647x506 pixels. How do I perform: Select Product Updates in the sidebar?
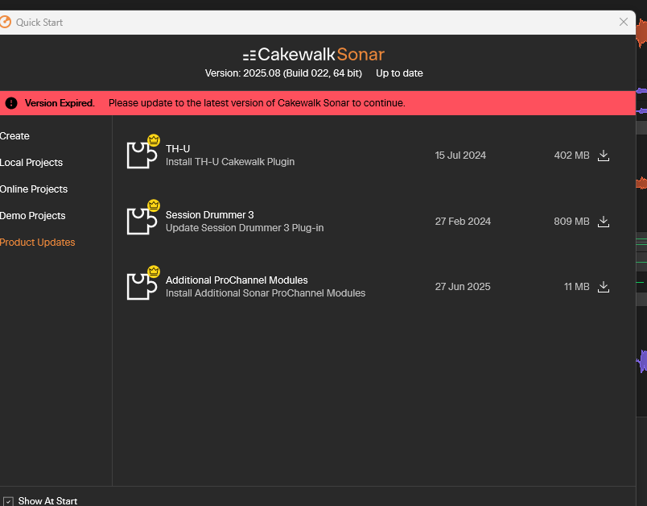[38, 242]
